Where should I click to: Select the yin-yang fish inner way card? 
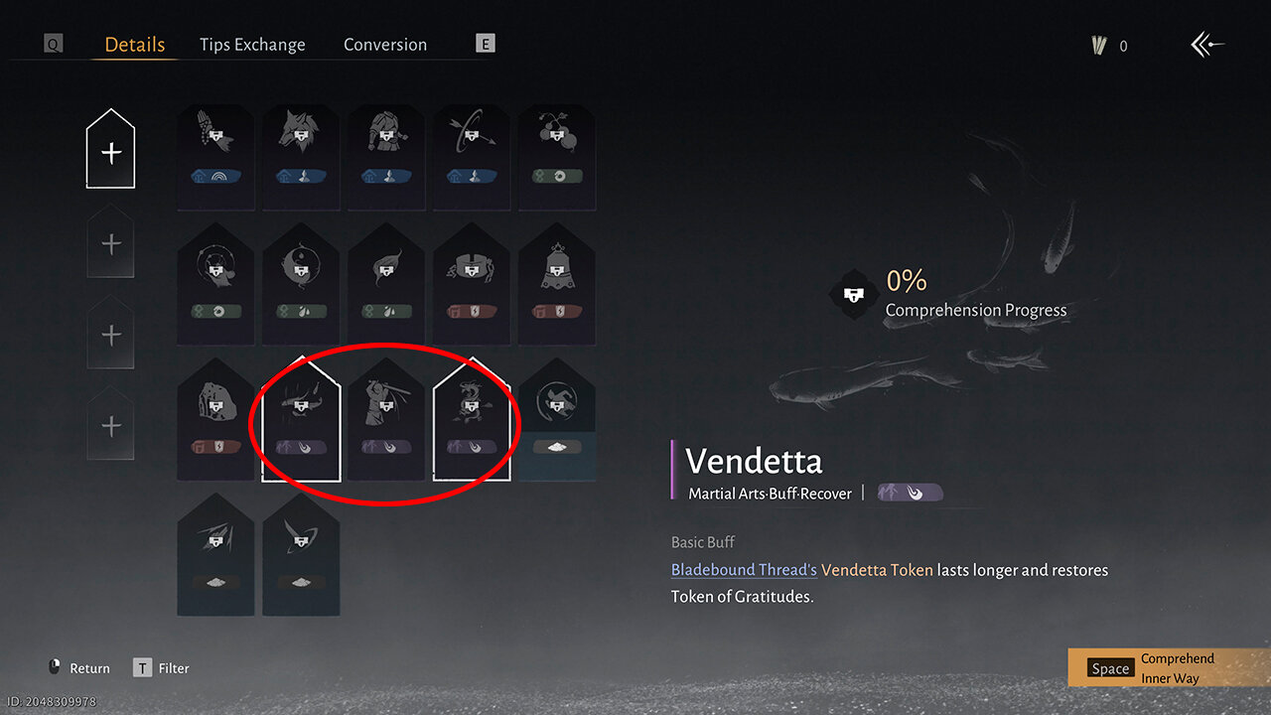point(301,283)
